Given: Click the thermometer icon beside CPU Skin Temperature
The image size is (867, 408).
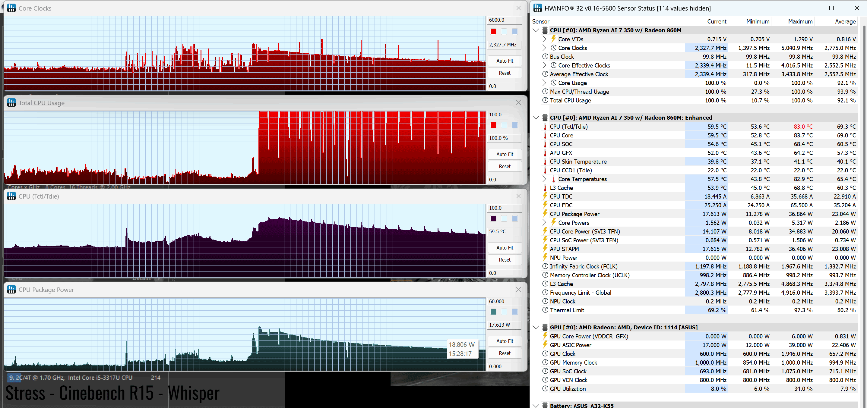Looking at the screenshot, I should pyautogui.click(x=545, y=162).
